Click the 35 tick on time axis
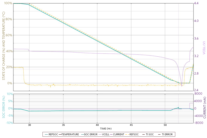207x138 pixels. click(63, 125)
